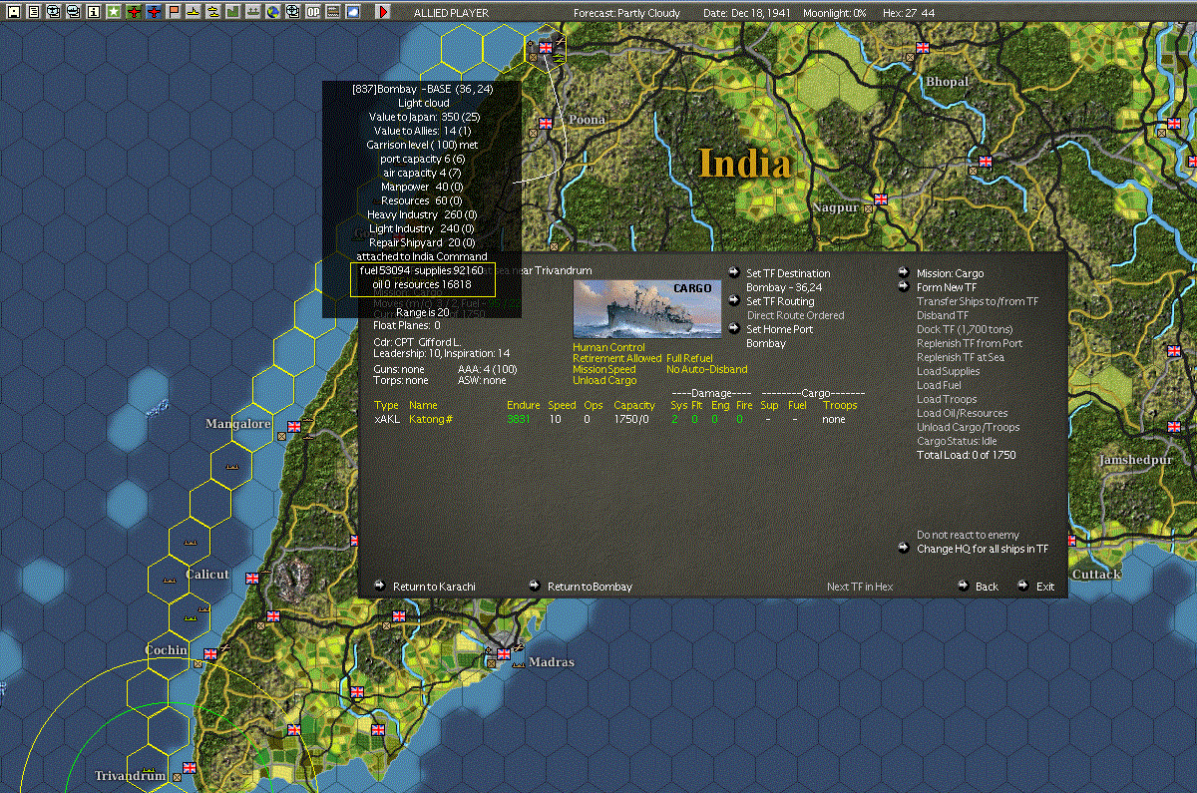
Task: Select the Nagpur base flag on map
Action: pos(881,198)
